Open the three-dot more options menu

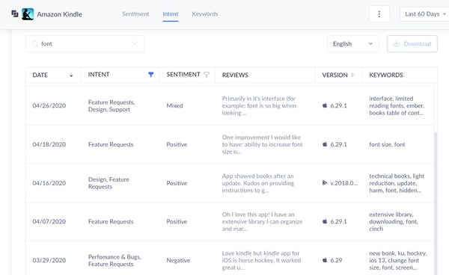pyautogui.click(x=379, y=14)
